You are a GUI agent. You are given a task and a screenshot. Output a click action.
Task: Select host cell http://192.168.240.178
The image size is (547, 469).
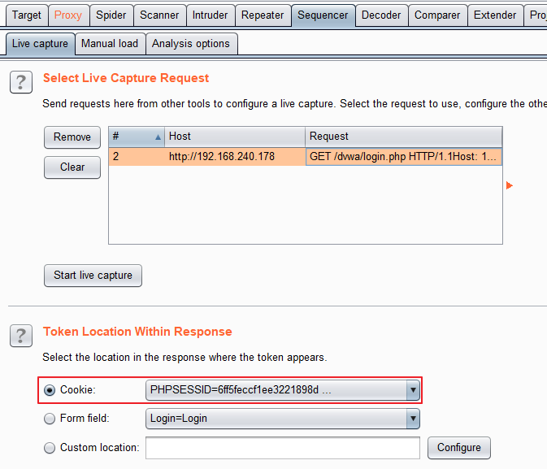click(x=235, y=157)
